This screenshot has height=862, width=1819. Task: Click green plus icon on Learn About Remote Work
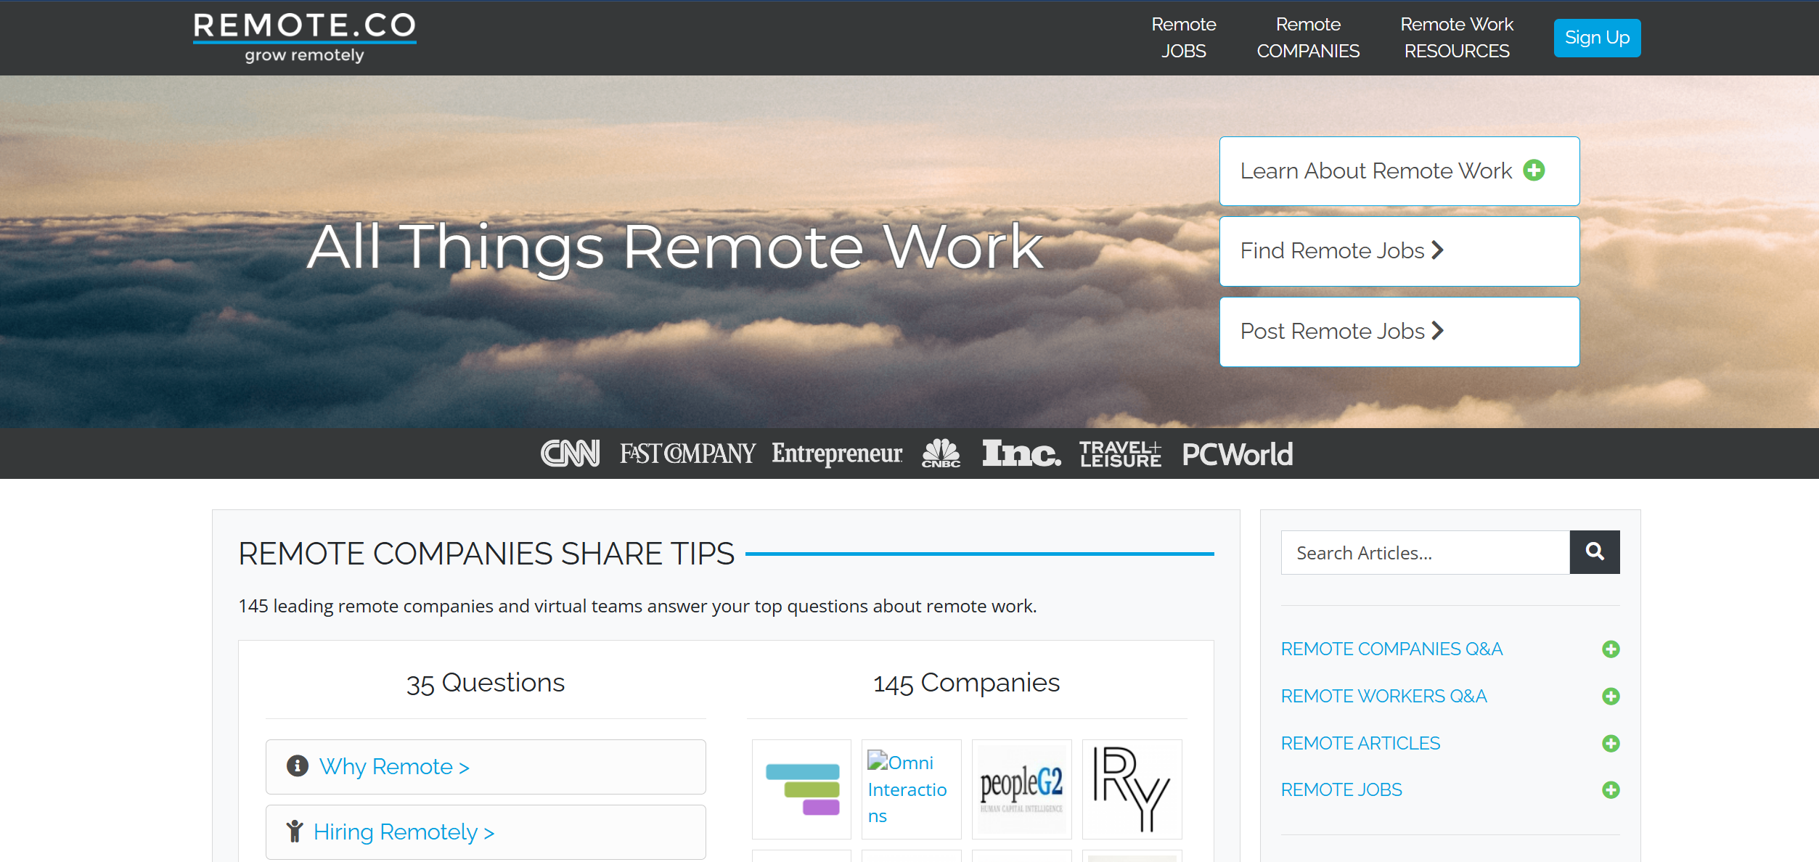pos(1534,171)
